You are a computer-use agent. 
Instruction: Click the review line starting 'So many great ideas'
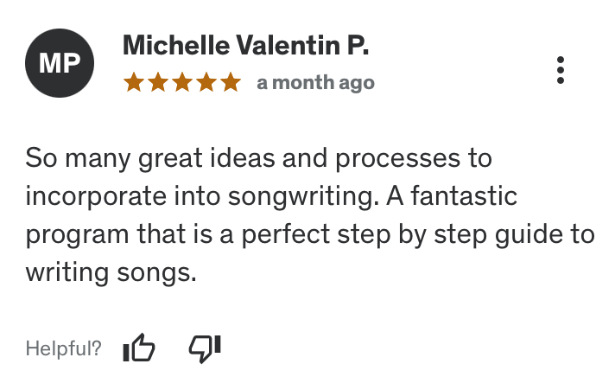[x=258, y=159]
